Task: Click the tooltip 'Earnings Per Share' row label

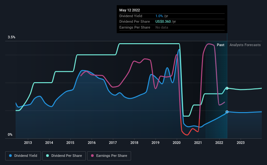Action: point(135,27)
